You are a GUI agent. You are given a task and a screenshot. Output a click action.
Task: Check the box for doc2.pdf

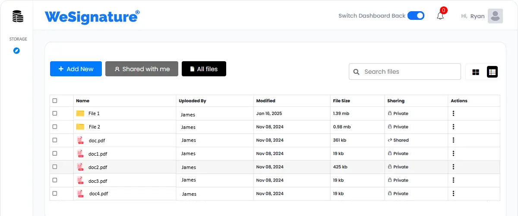55,167
